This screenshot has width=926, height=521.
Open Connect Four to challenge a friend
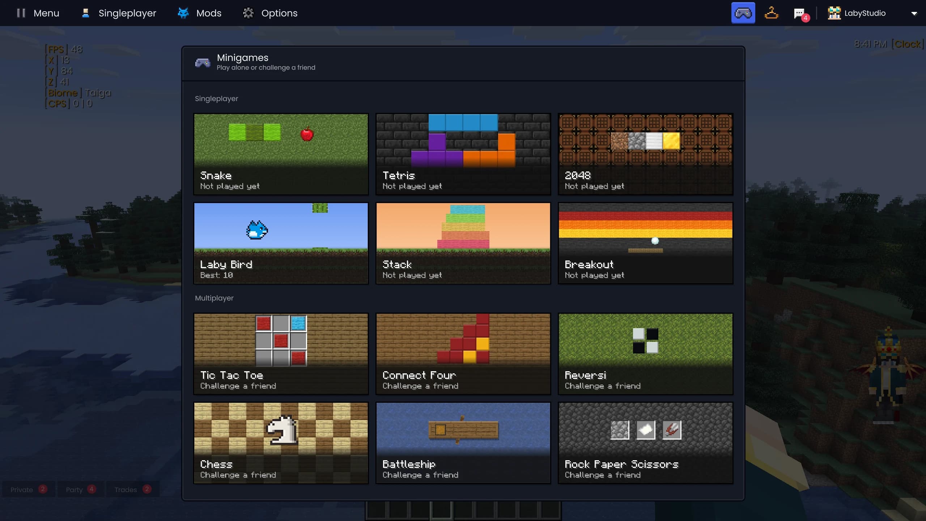tap(463, 354)
